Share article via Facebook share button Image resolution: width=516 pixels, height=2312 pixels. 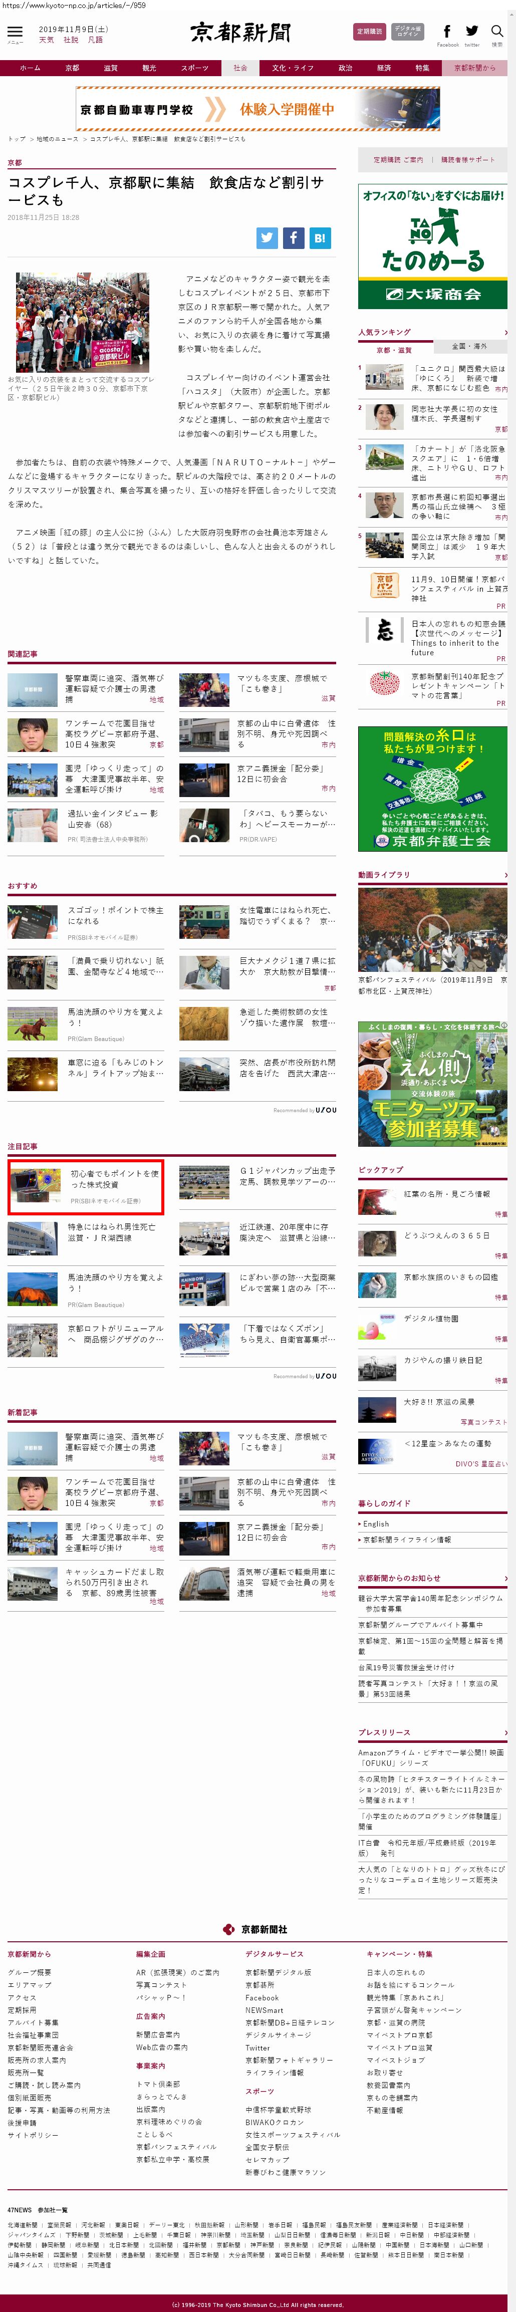(x=294, y=238)
